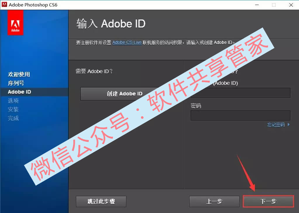
Task: Click the 输入 Adobe ID heading
Action: (x=111, y=24)
